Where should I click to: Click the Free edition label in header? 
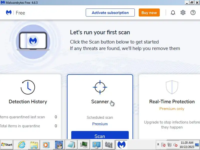coord(20,13)
